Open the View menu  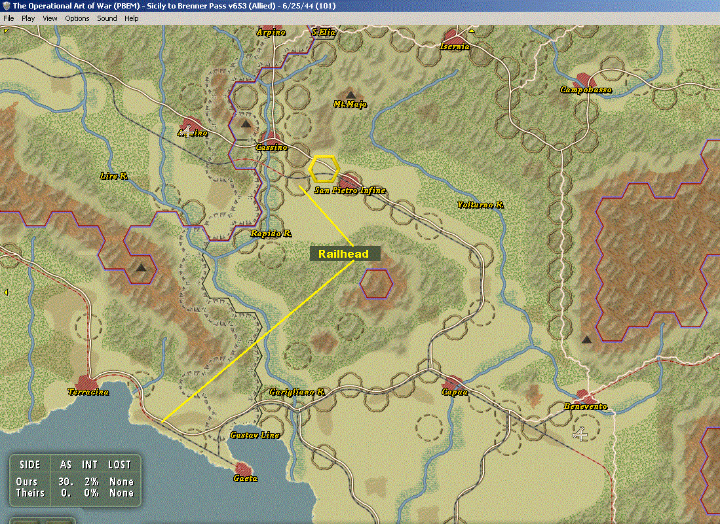click(x=50, y=18)
